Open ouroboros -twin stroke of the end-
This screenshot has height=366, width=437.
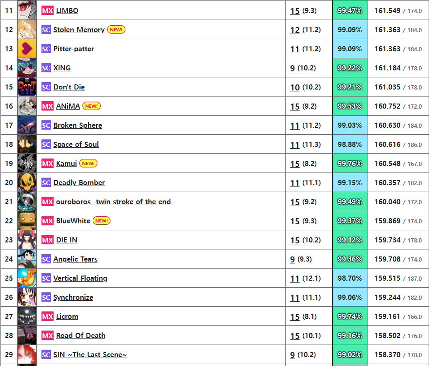click(x=115, y=202)
